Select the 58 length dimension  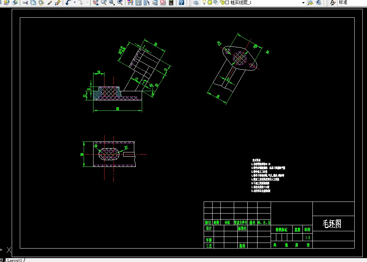pyautogui.click(x=118, y=109)
